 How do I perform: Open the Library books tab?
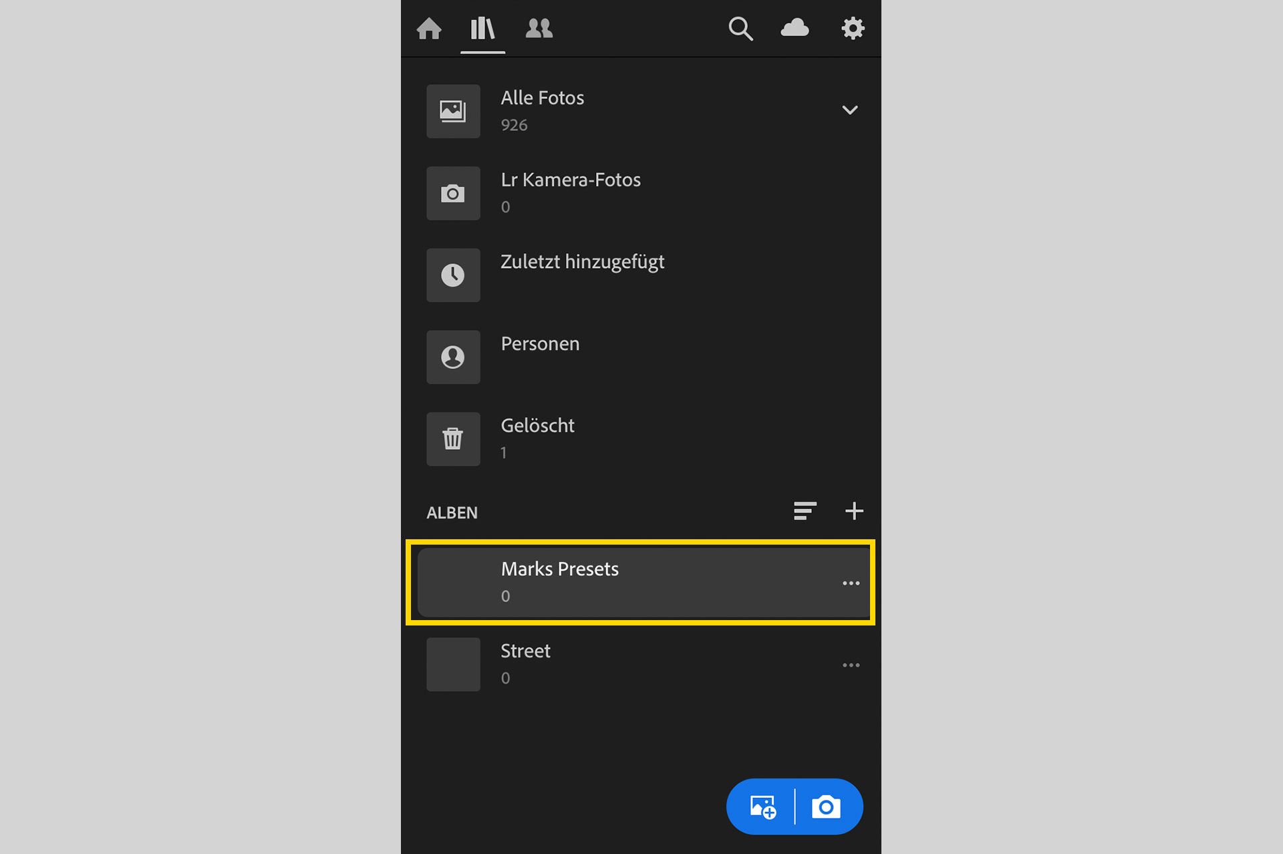(x=482, y=29)
